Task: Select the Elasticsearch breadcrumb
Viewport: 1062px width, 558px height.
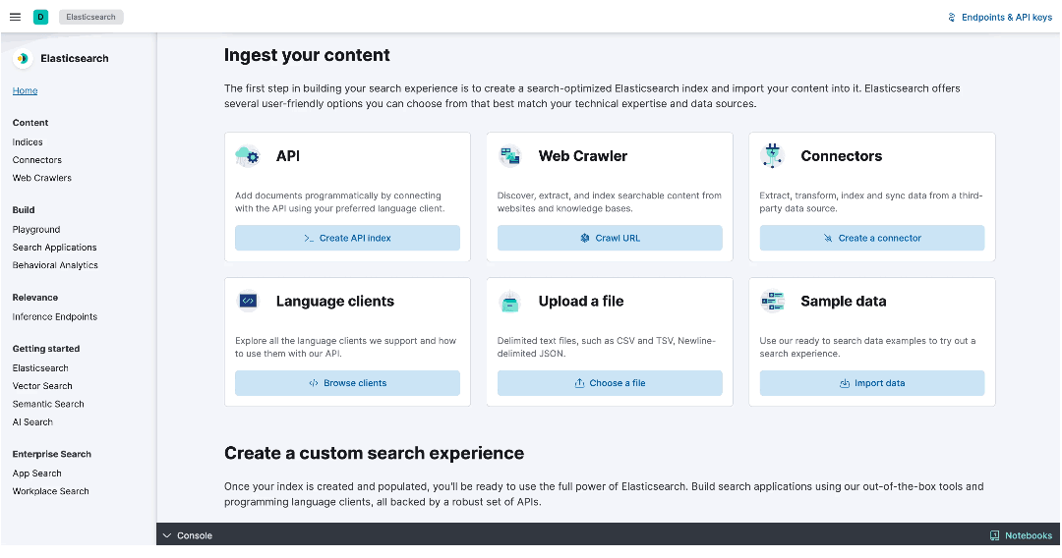Action: coord(90,17)
